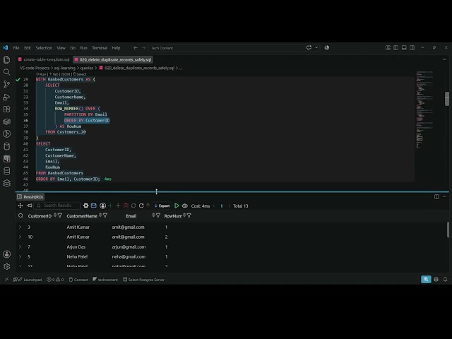
Task: Expand the result row with CustomerID 5
Action: coord(20,256)
